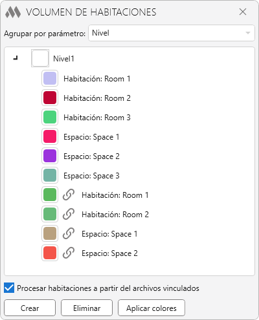Open dark red color swatch for Room 2
The image size is (259, 320).
50,98
